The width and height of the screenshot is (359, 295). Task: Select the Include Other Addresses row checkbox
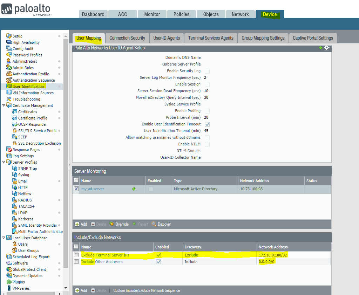tap(76, 262)
